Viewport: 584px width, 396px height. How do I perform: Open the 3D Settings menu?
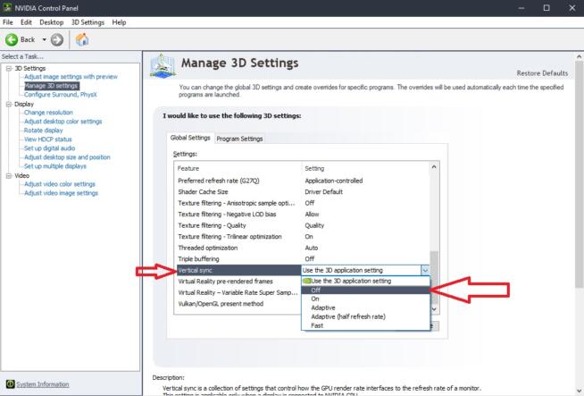[x=88, y=22]
